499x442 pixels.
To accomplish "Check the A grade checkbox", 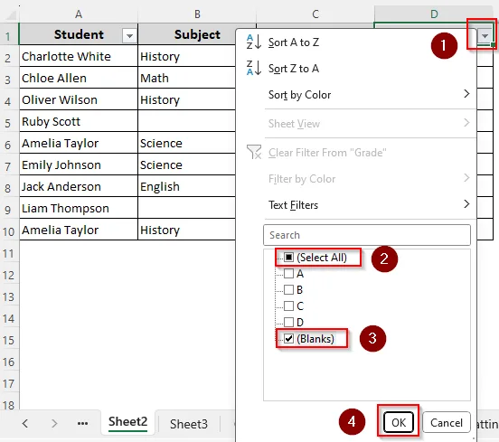I will (288, 273).
